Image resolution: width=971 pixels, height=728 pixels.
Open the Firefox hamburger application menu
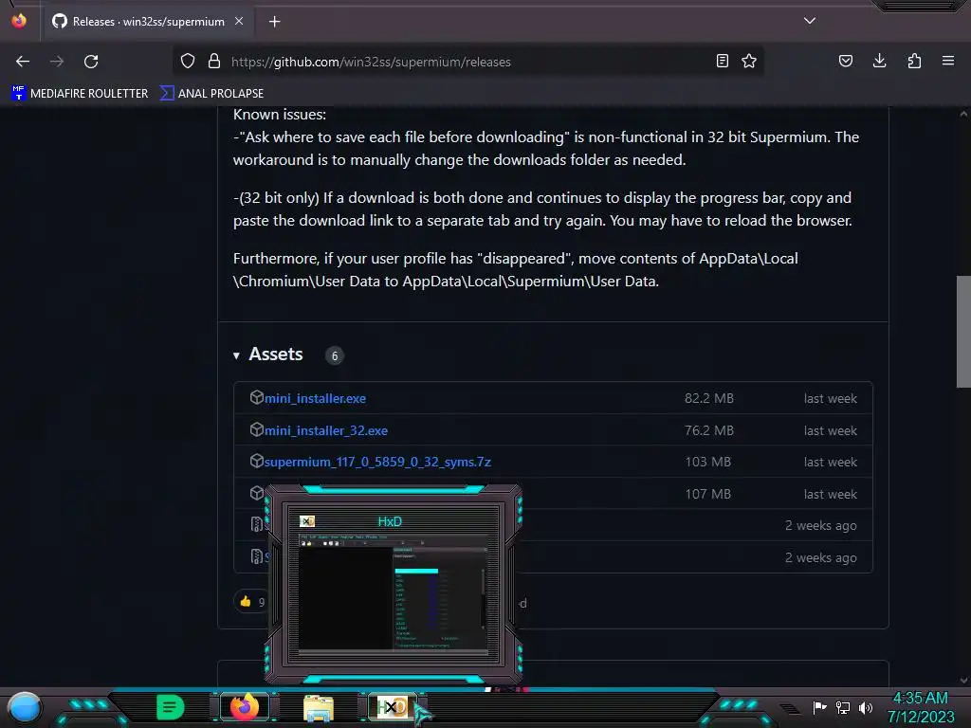pyautogui.click(x=948, y=61)
